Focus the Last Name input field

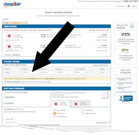coord(64,73)
